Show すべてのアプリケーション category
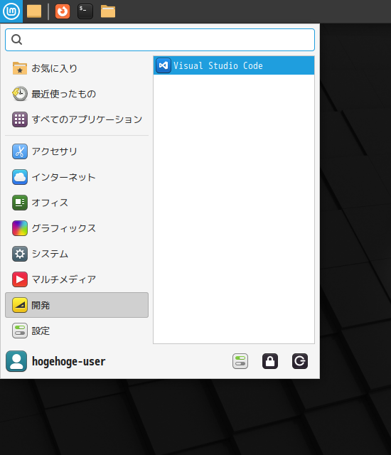This screenshot has width=391, height=455. pyautogui.click(x=77, y=119)
